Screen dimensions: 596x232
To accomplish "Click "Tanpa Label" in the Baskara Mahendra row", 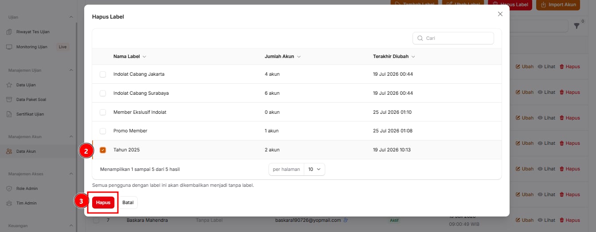I will coord(209,220).
